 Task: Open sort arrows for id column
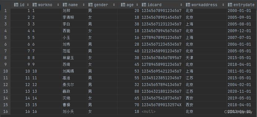(28, 5)
